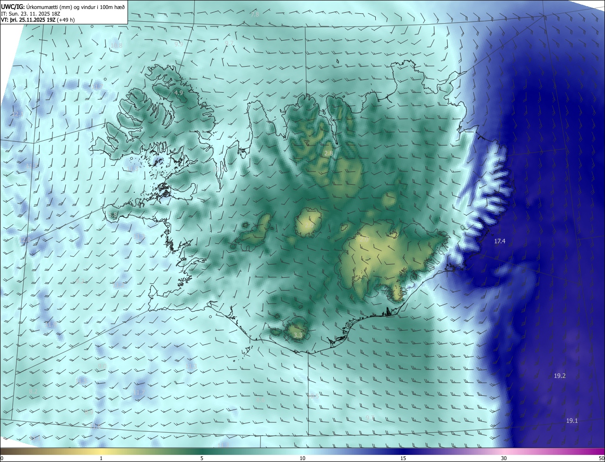Click the 7.8 value at the top
The image size is (605, 462).
[x=255, y=15]
